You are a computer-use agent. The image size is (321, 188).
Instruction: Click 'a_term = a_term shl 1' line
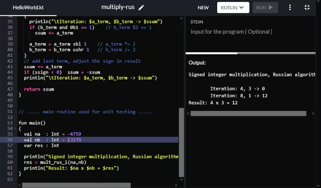58,44
